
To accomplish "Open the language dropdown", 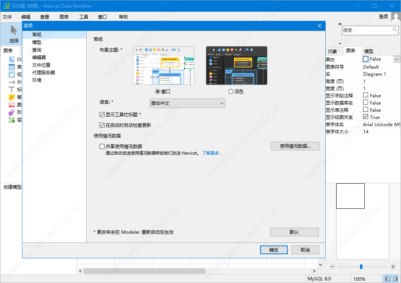I will 187,103.
